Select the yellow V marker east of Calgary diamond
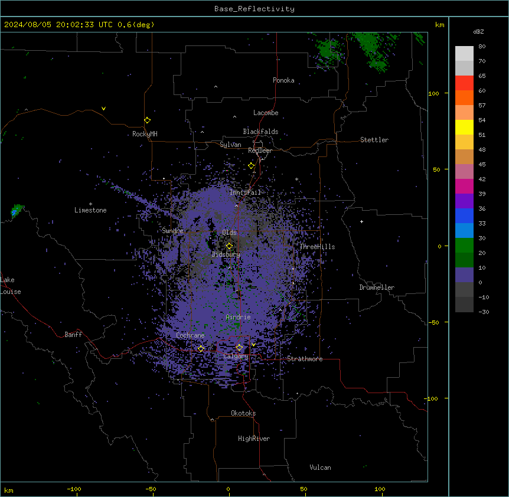The width and height of the screenshot is (509, 497). click(x=253, y=345)
